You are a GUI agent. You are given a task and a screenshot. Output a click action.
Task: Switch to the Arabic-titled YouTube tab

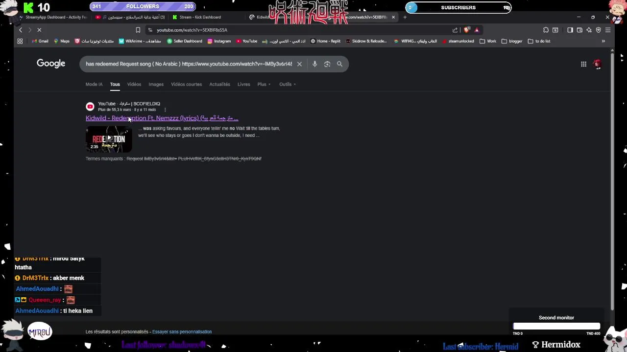point(131,17)
